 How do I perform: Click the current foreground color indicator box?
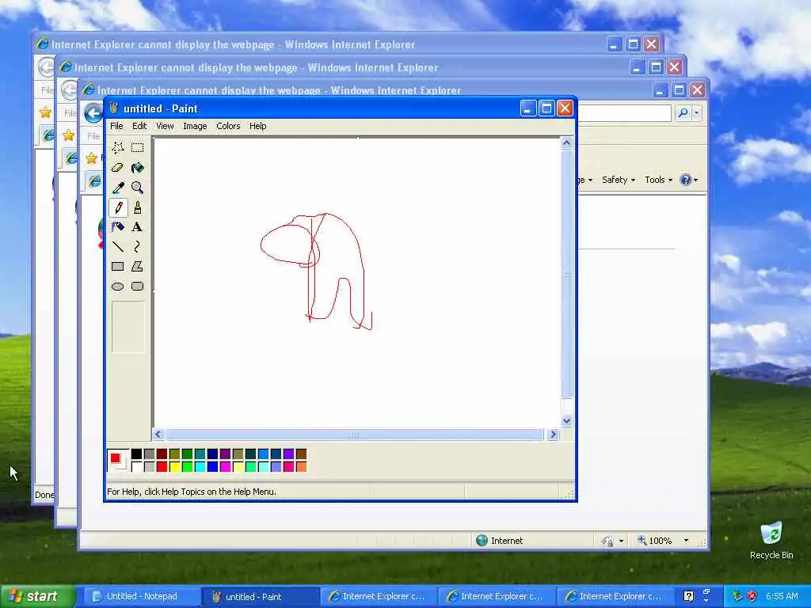tap(115, 458)
